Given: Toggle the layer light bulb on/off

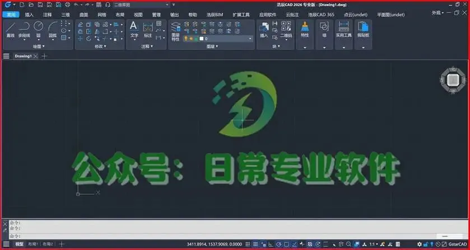Looking at the screenshot, I should click(186, 39).
